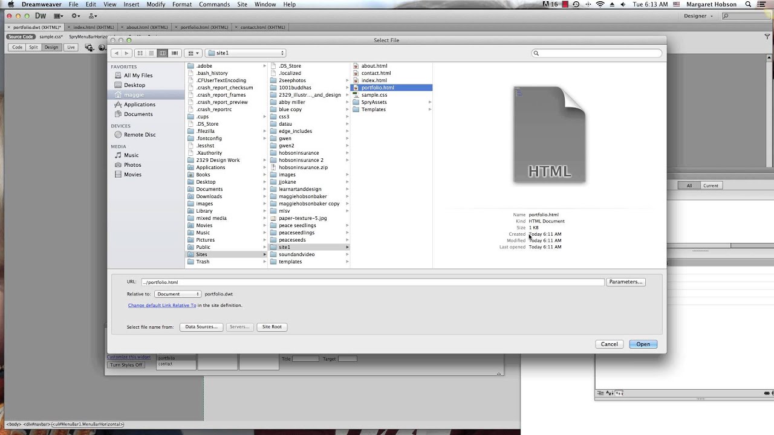Select the Current button in CSS panel

[711, 185]
